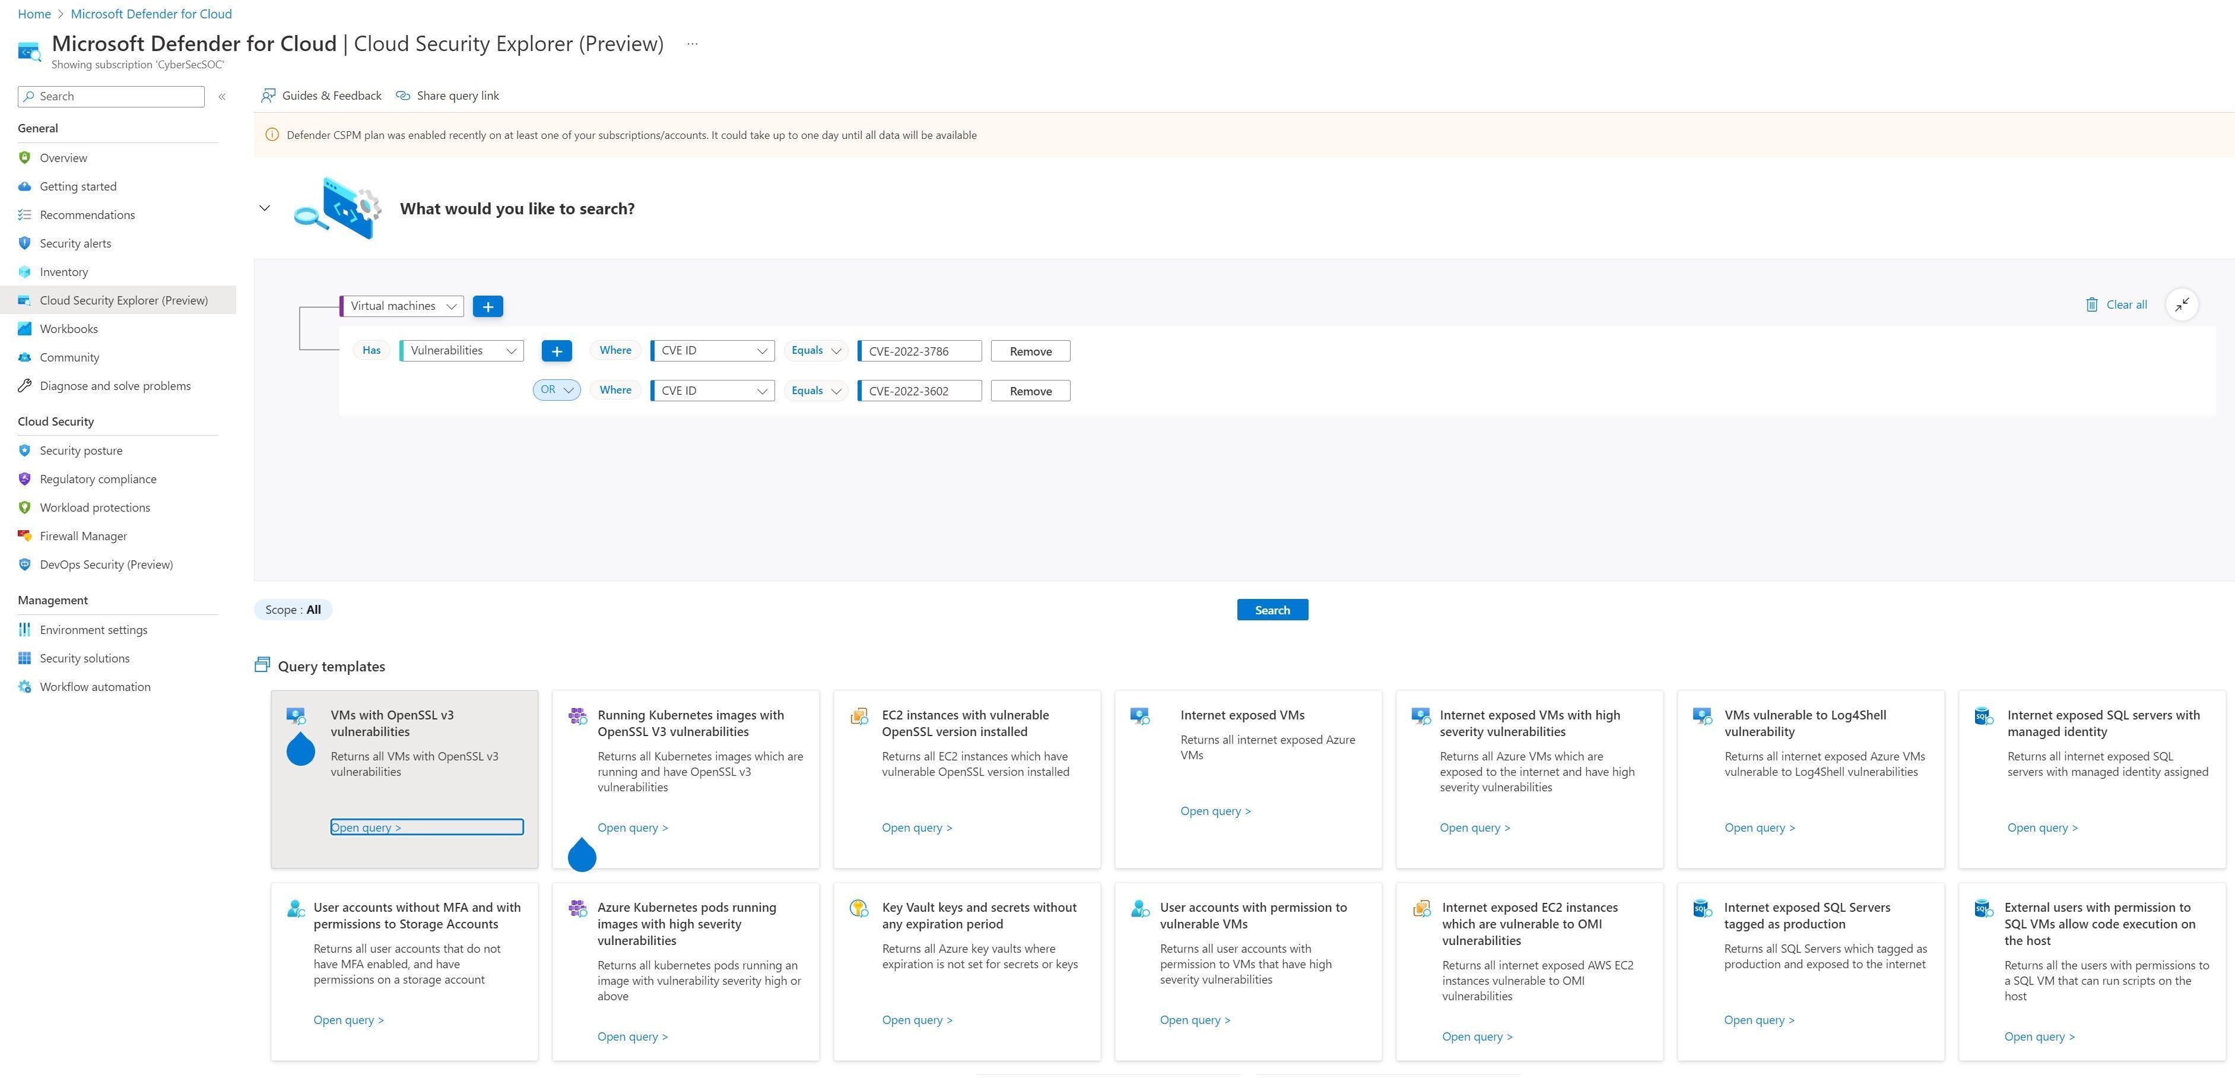
Task: Collapse the query builder with the minimize icon
Action: tap(2181, 305)
